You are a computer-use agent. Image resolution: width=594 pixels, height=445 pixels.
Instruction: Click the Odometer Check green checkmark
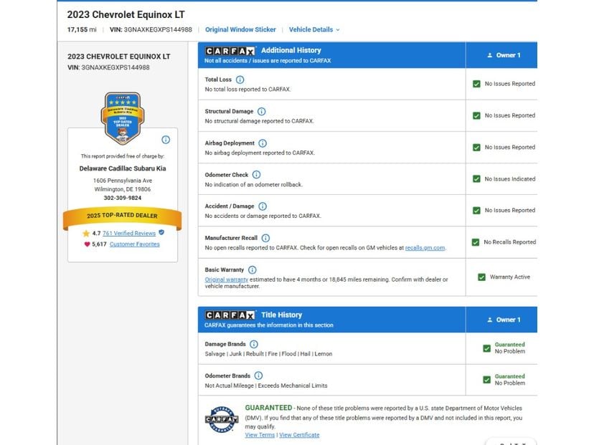tap(476, 178)
